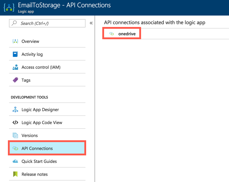Click the Search (Ctrl+/) input field
The height and width of the screenshot is (182, 229).
pyautogui.click(x=50, y=23)
